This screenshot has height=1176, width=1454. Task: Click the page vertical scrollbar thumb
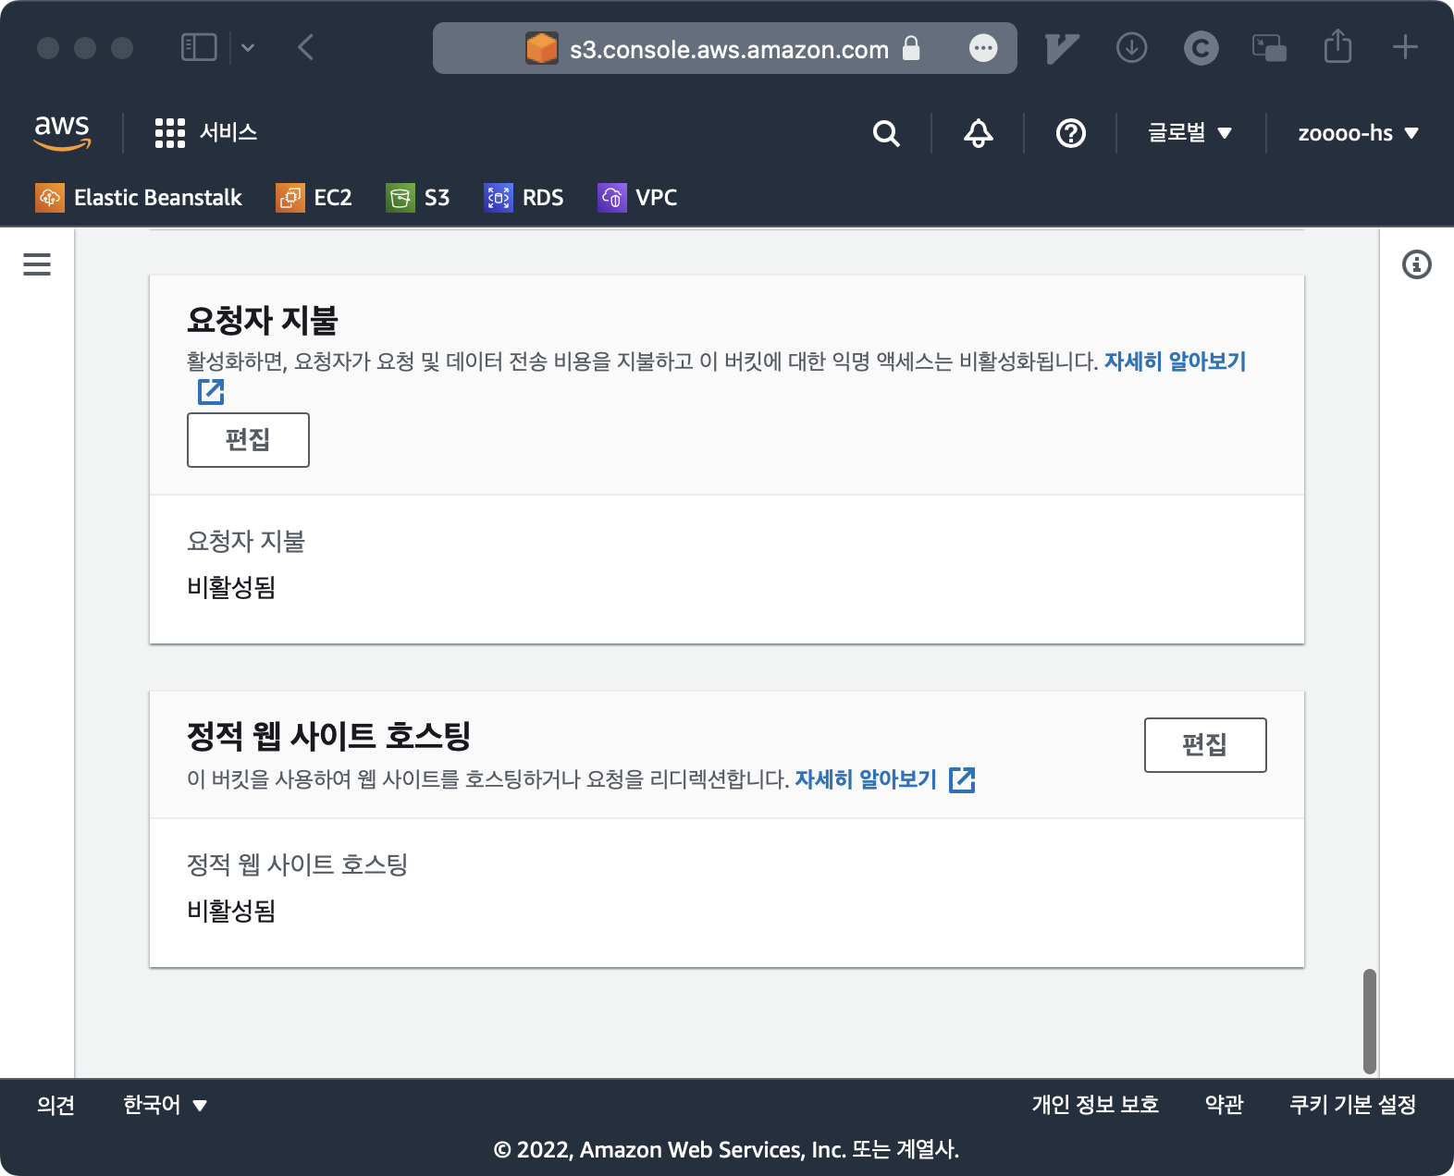(x=1369, y=1021)
